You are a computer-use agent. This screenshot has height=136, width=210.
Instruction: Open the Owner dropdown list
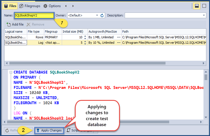97,15
